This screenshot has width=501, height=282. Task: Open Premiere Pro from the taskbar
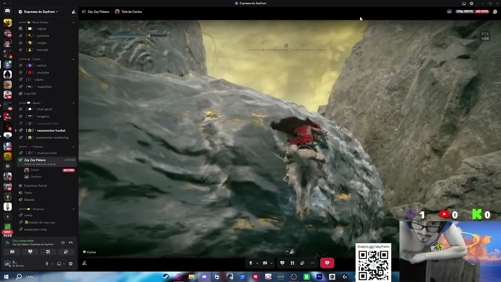pos(319,277)
